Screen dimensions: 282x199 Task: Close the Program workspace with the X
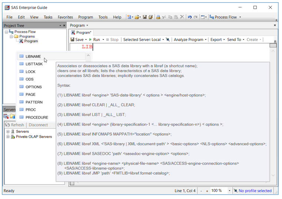[x=275, y=25]
